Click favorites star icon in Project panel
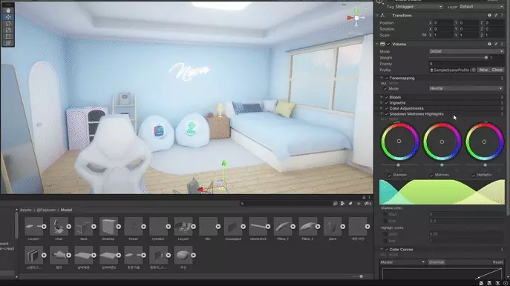510x286 pixels. coord(359,204)
